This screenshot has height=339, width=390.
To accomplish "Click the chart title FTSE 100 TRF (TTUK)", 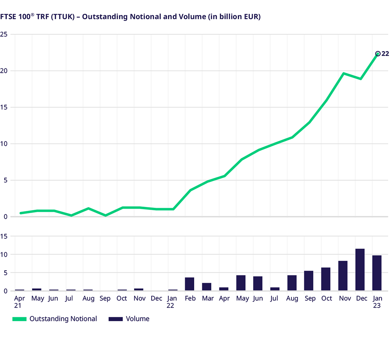I will 130,17.
